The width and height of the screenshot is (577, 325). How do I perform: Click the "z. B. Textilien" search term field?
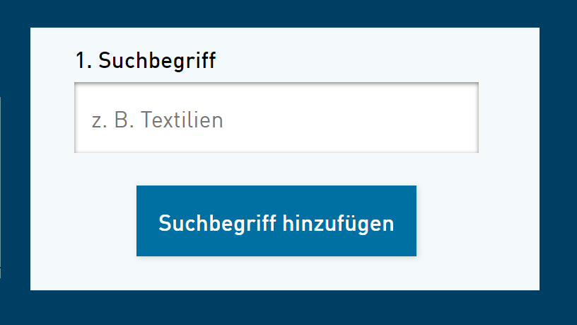point(276,118)
